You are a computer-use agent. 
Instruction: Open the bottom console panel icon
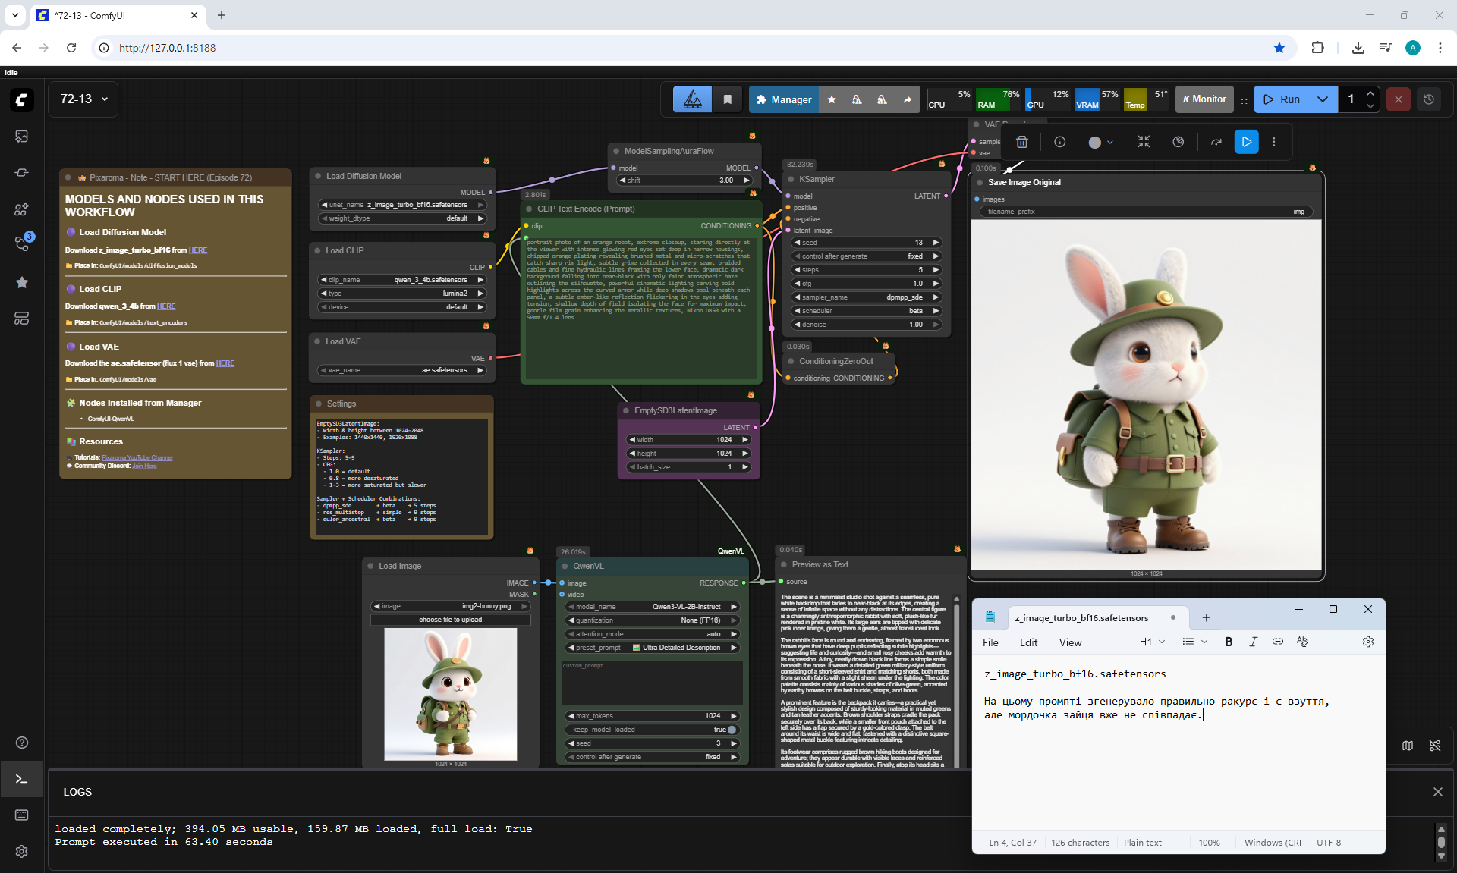click(21, 779)
